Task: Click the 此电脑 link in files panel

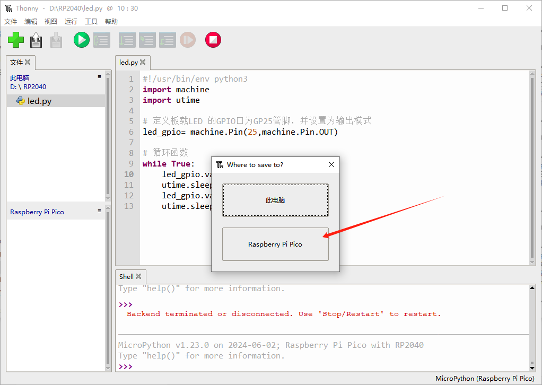Action: (20, 78)
